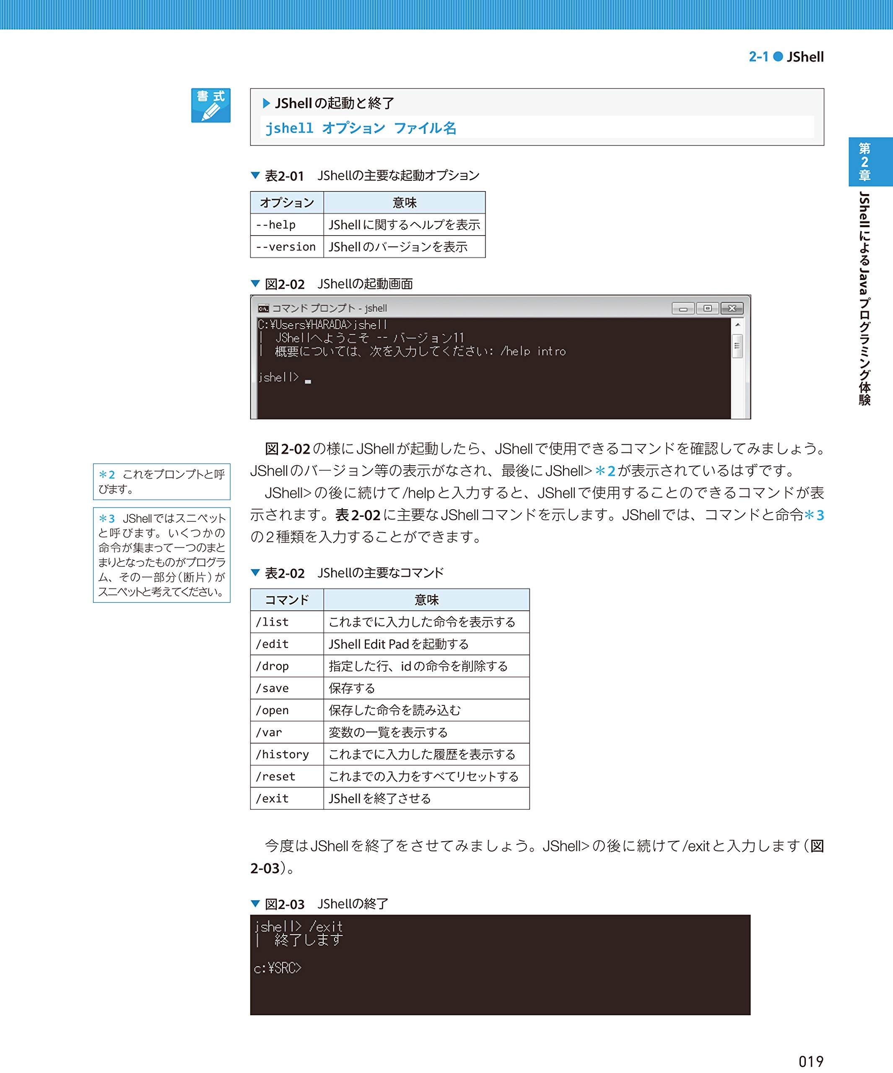The width and height of the screenshot is (893, 1073).
Task: Expand the 図2-02 section triangle
Action: [256, 284]
